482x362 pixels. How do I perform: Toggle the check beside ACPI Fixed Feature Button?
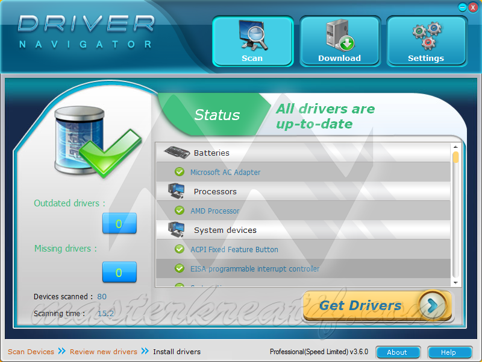179,249
